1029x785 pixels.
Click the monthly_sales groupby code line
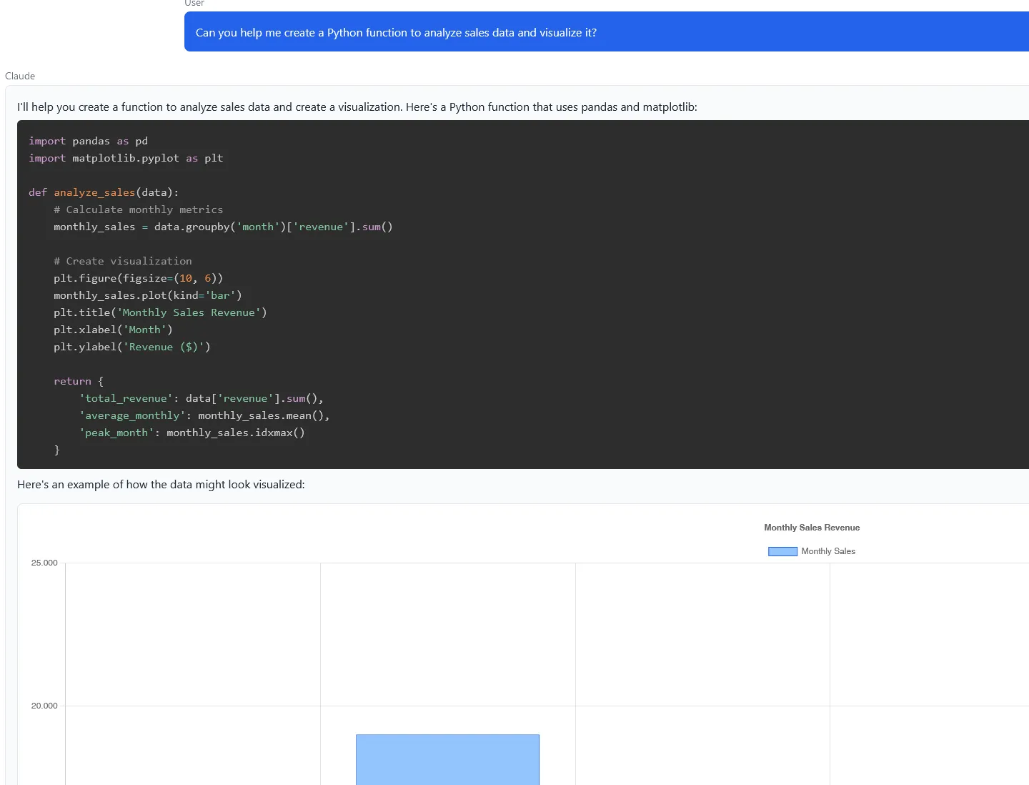click(223, 227)
